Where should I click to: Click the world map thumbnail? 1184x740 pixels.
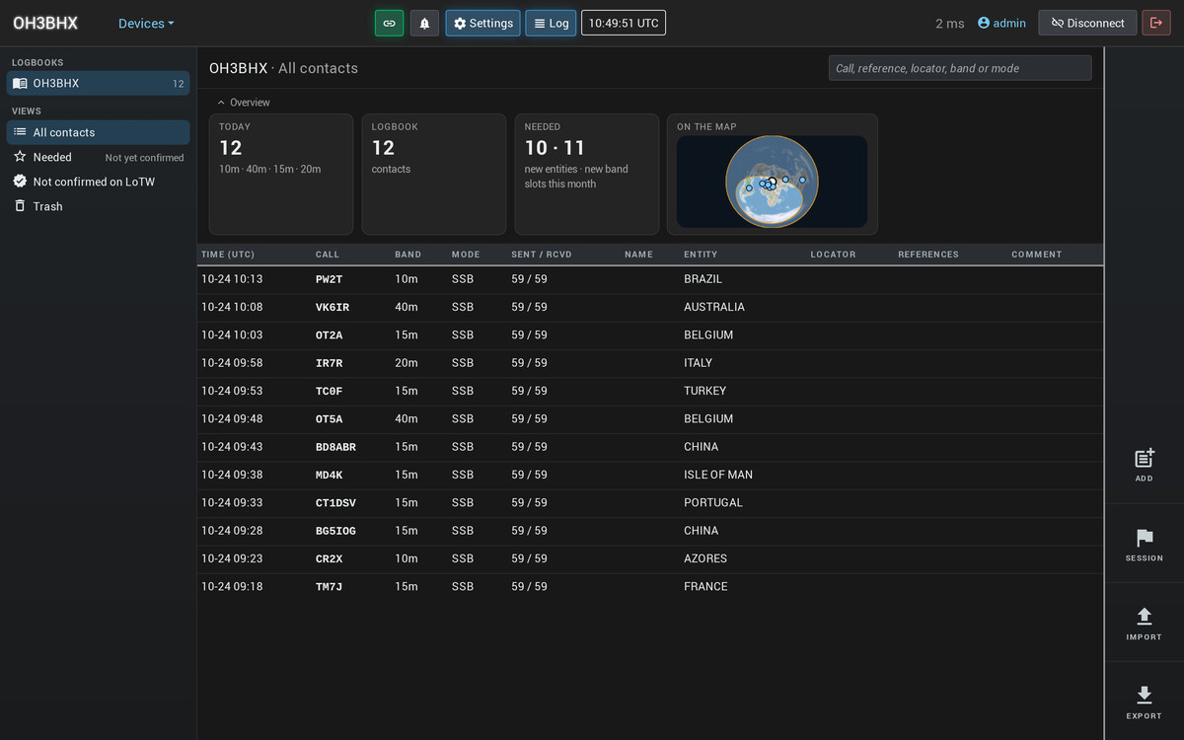pos(772,182)
